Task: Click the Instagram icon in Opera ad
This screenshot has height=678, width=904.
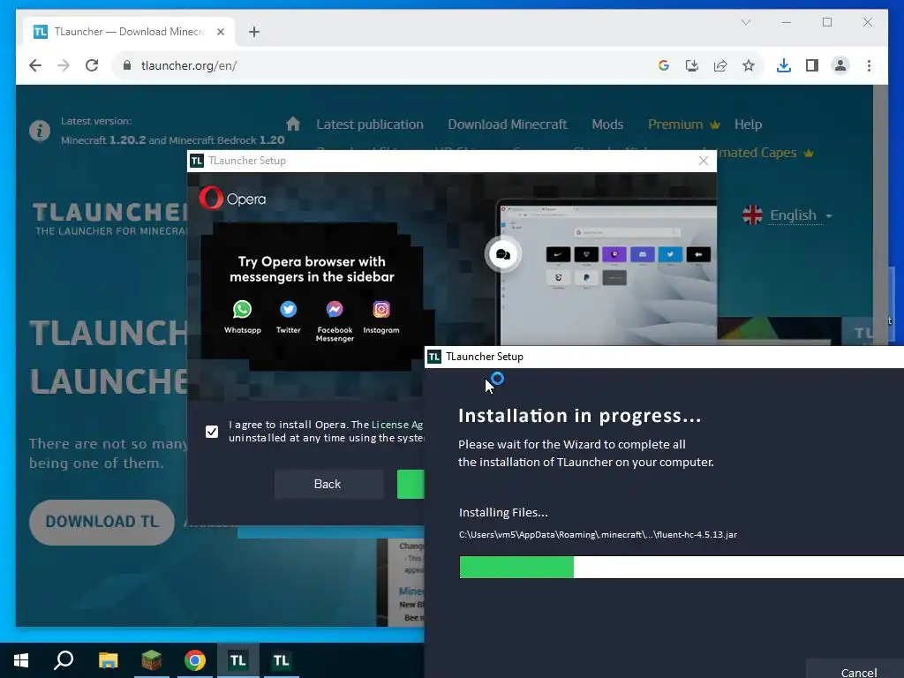Action: (x=381, y=310)
